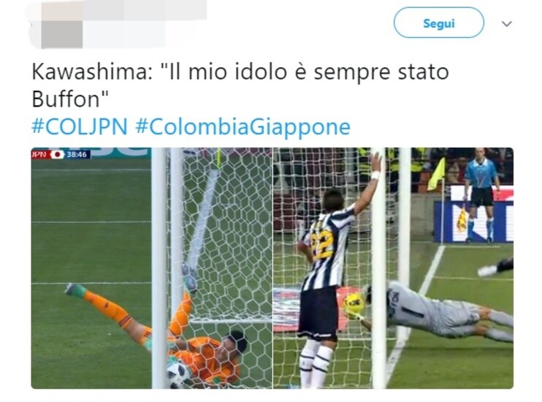Viewport: 542px width, 402px height.
Task: View the Buffon goal-line photo
Action: [x=394, y=268]
